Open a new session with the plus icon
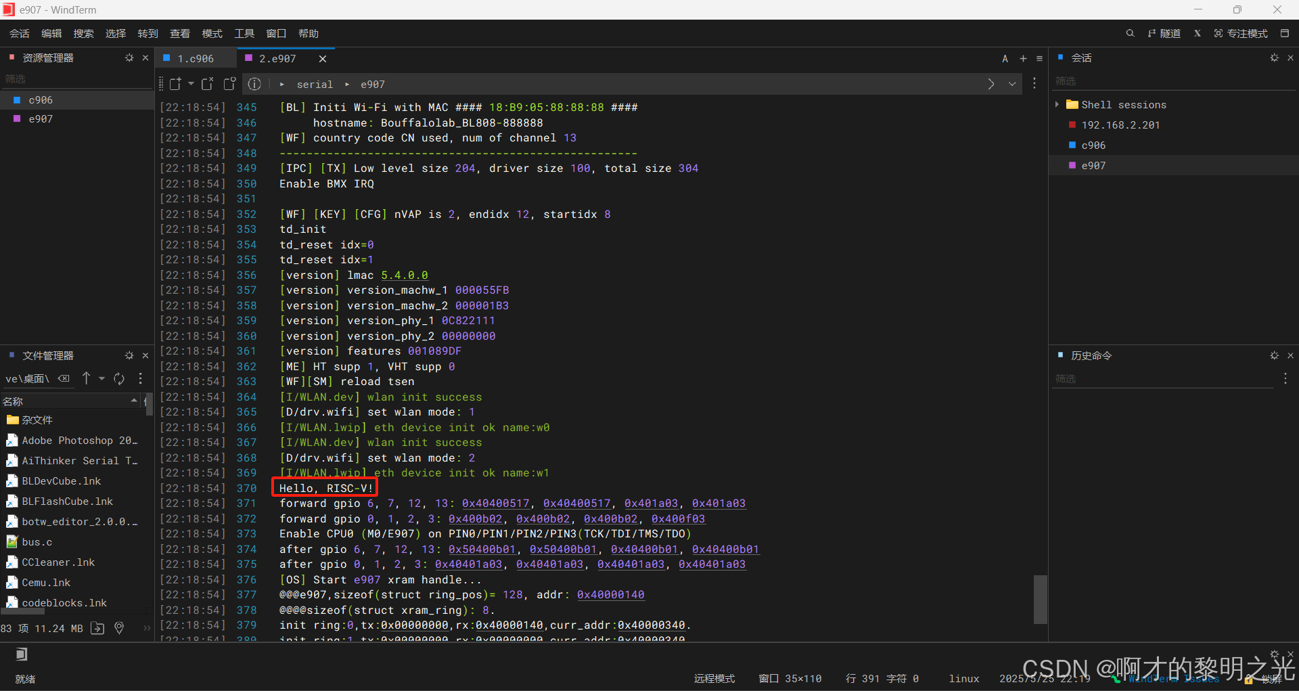 (x=1023, y=59)
